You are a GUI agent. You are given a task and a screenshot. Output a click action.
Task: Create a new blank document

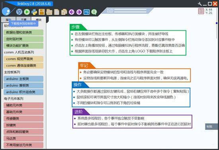57,12
